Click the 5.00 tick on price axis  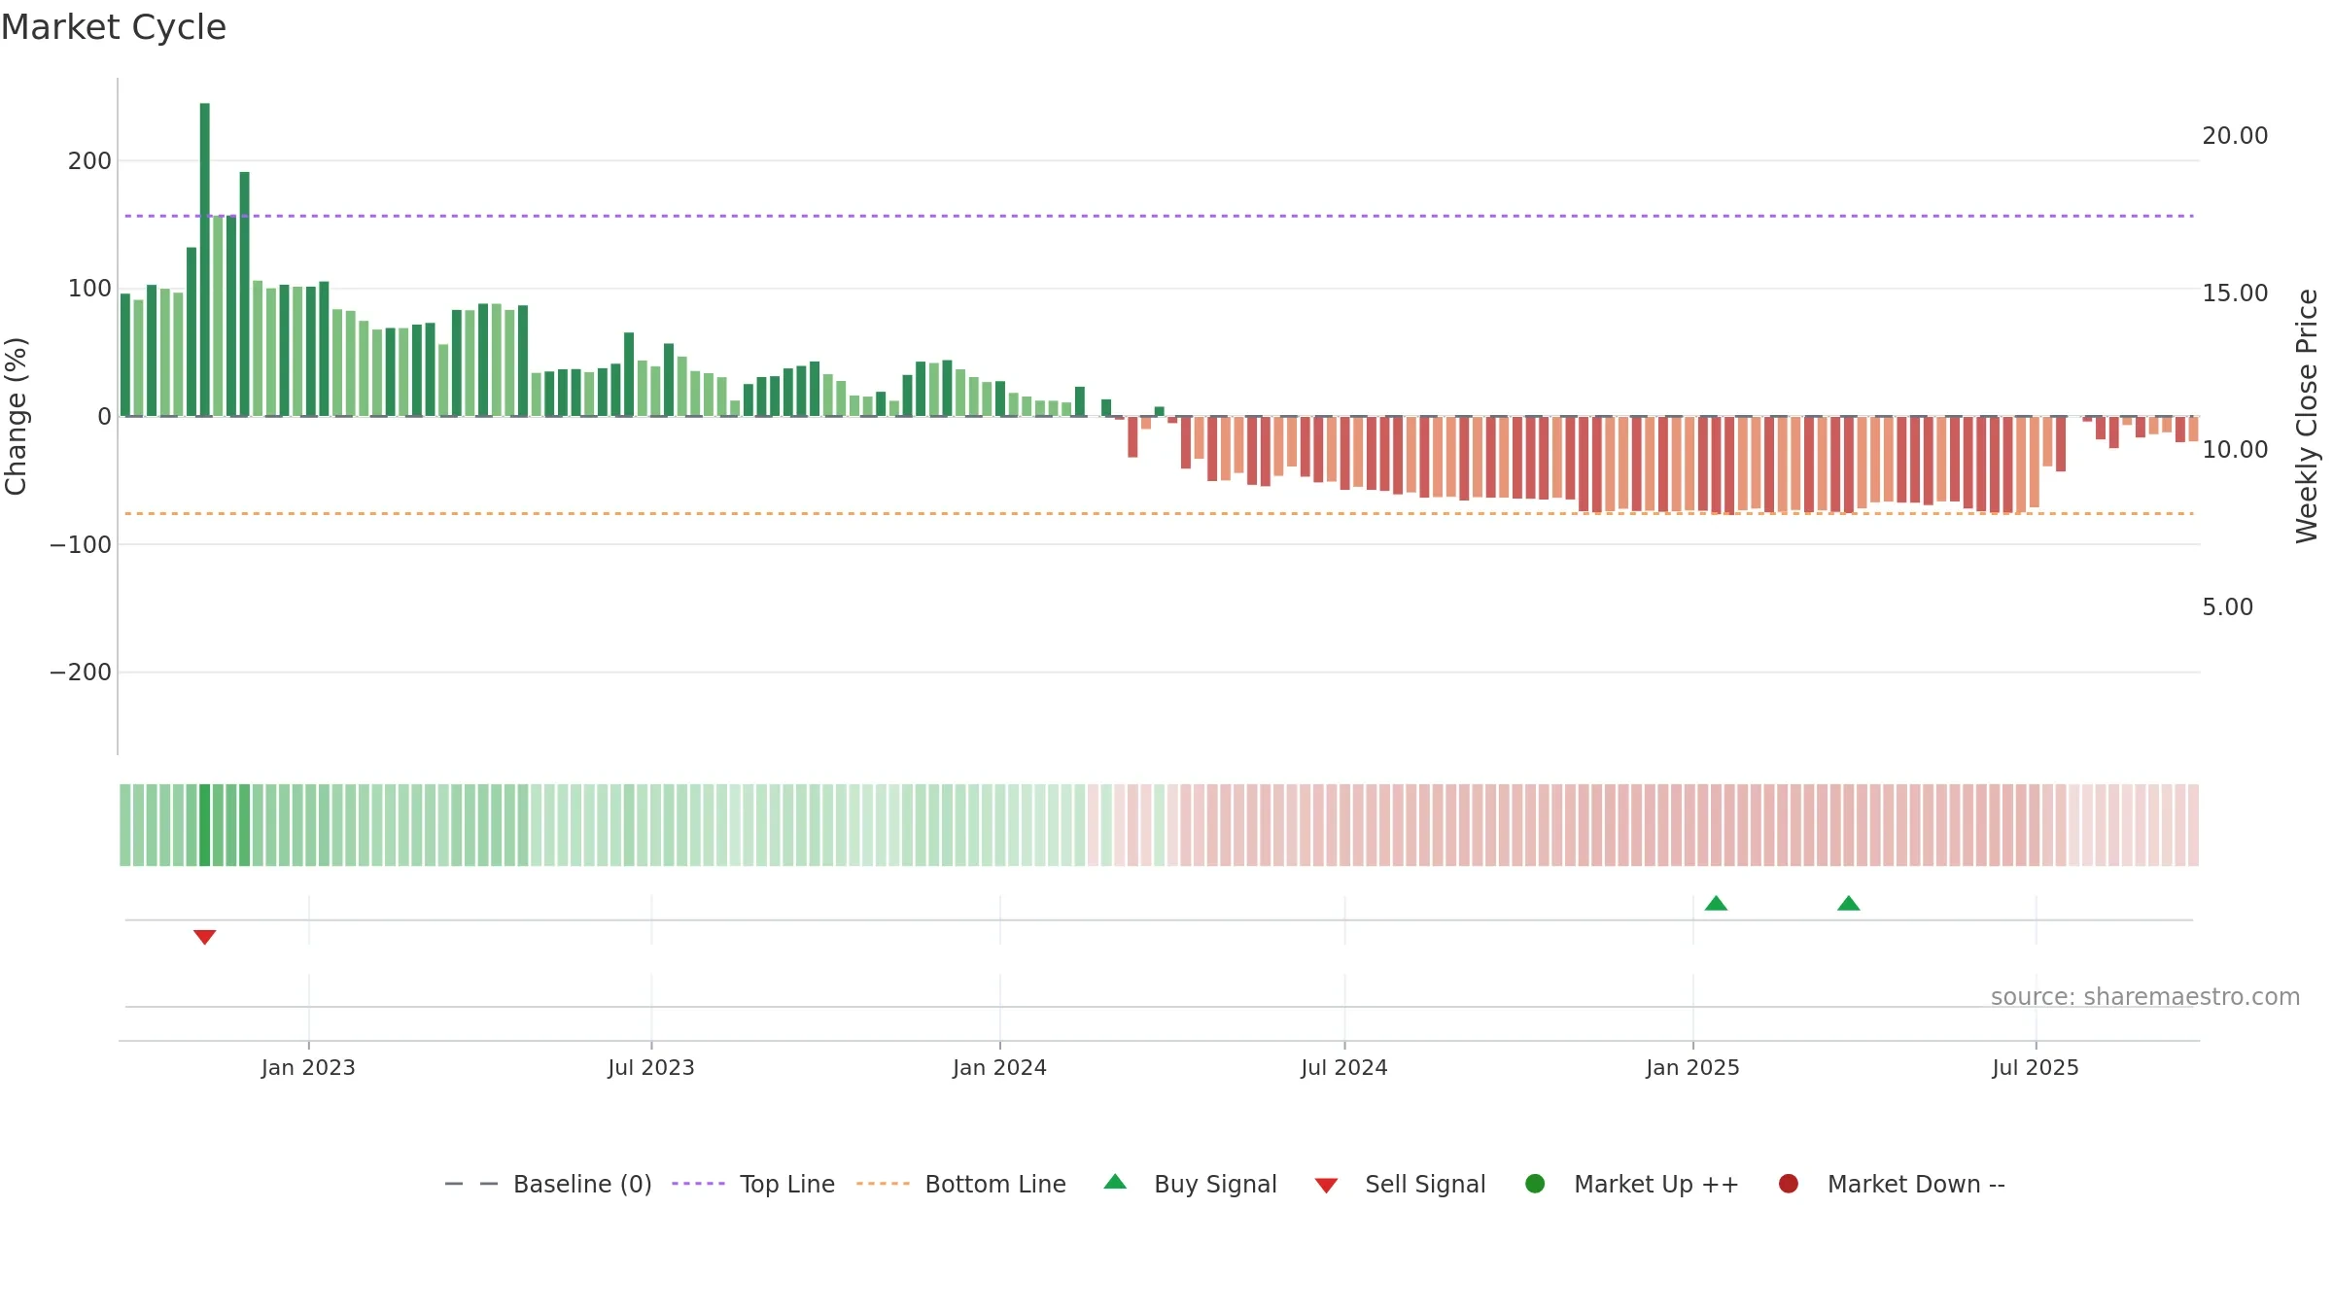(x=2227, y=607)
